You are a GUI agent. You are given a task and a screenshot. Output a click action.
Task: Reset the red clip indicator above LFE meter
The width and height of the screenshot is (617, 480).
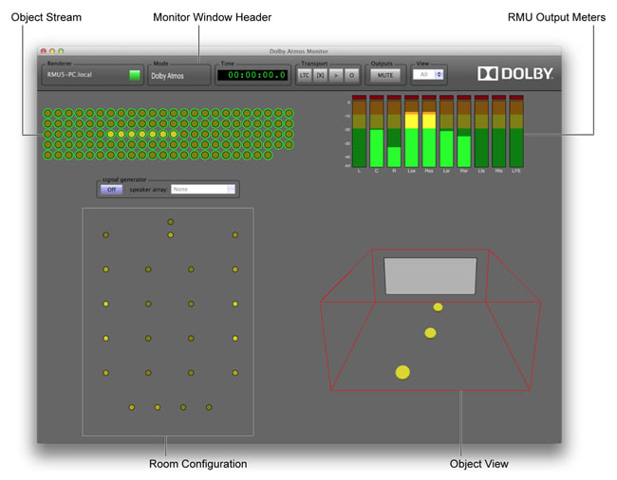(516, 98)
